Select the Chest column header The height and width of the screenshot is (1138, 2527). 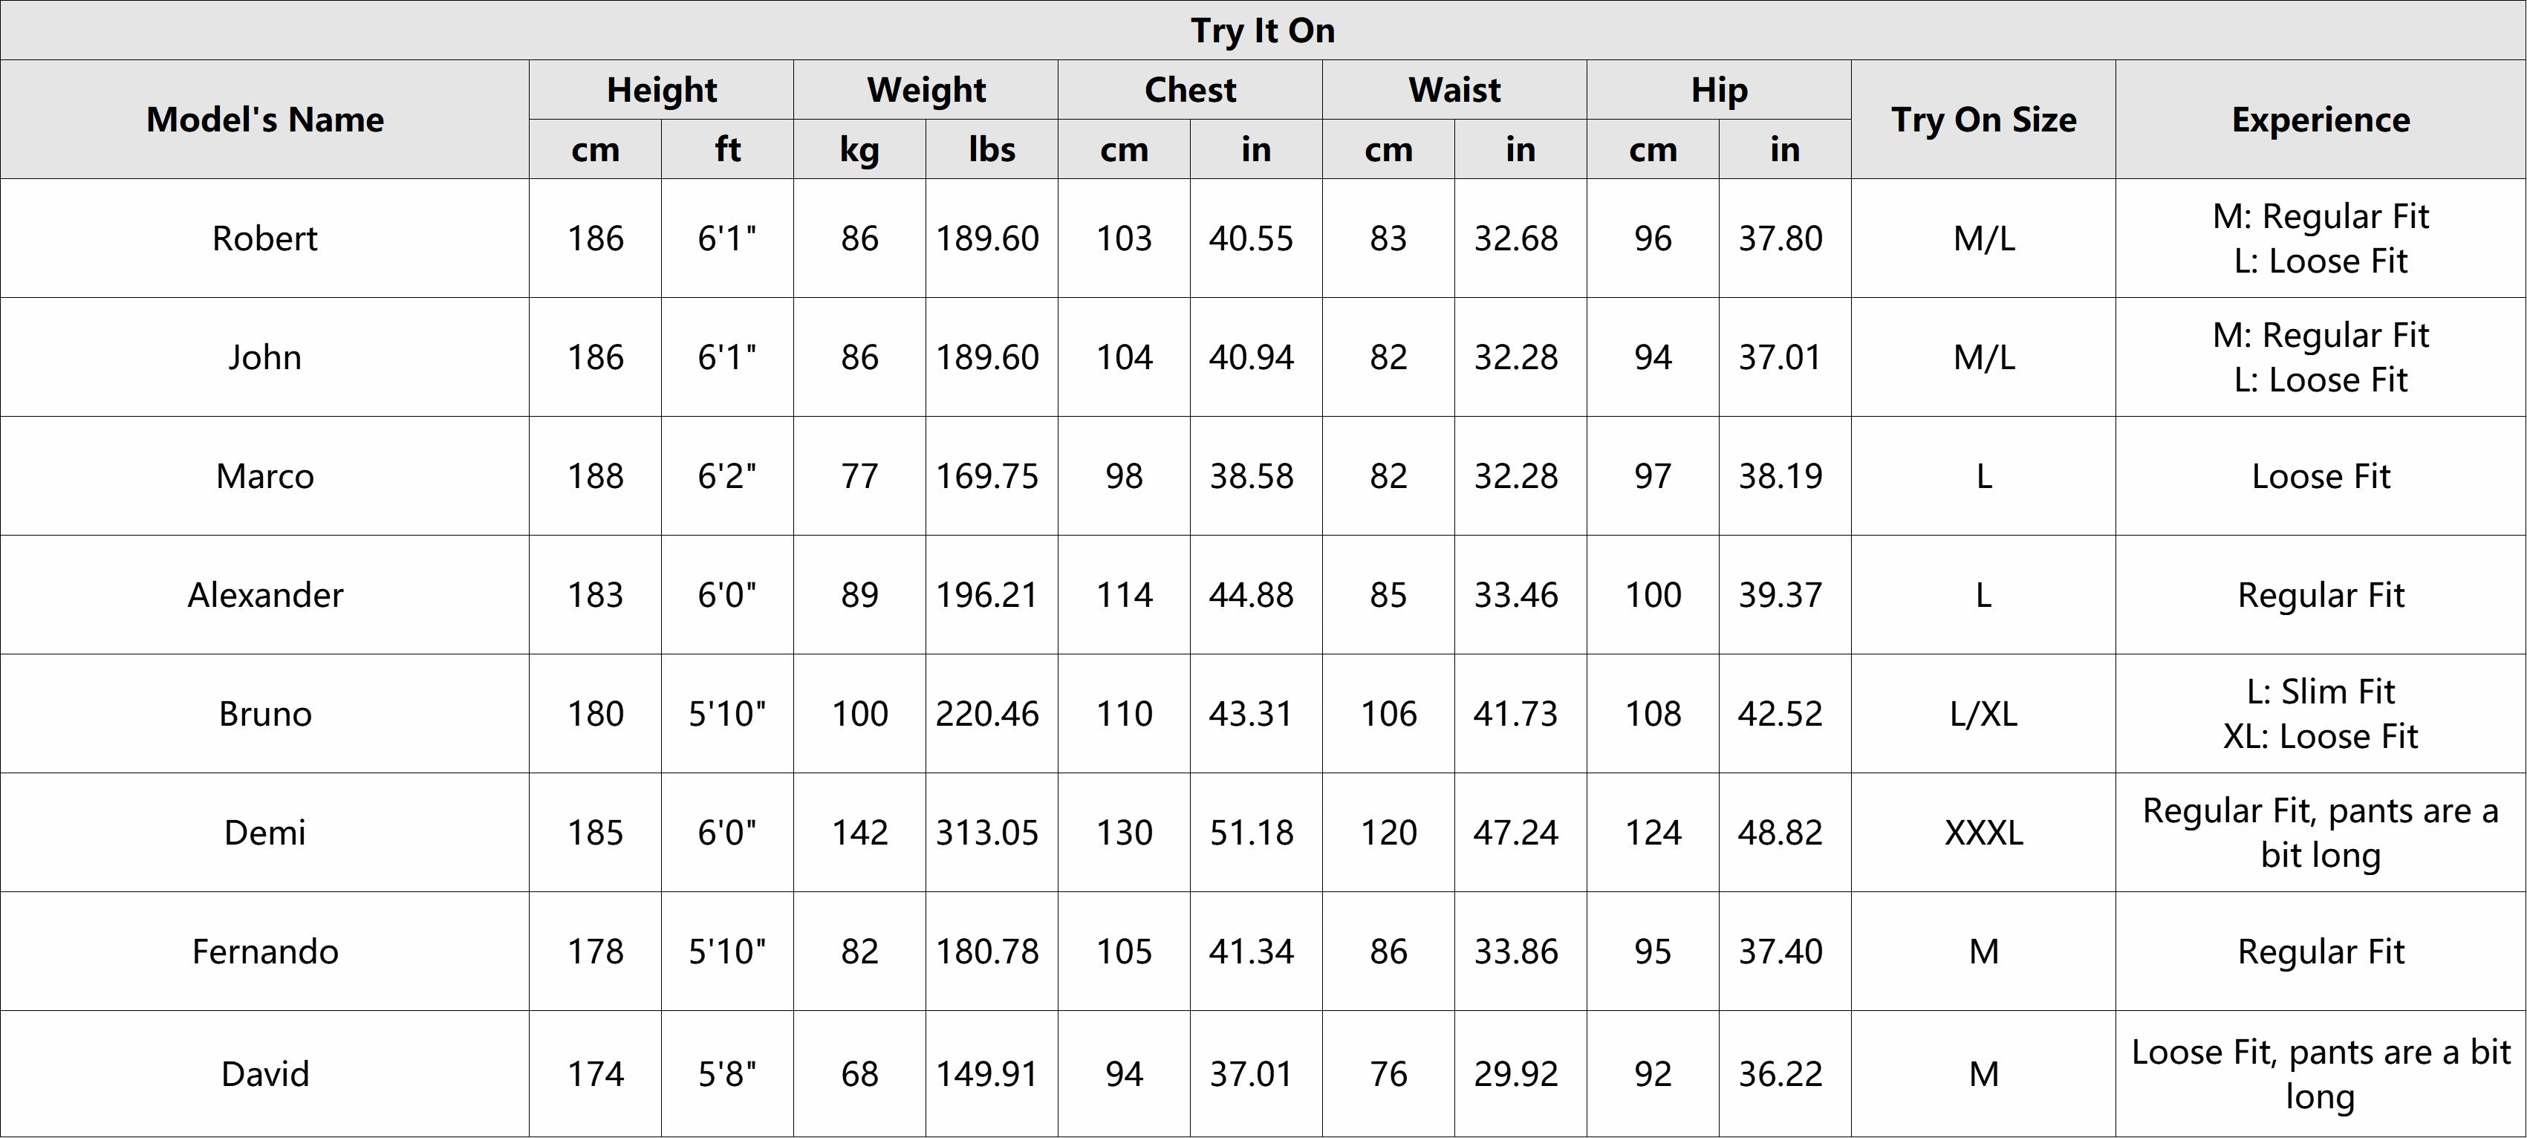click(1190, 91)
